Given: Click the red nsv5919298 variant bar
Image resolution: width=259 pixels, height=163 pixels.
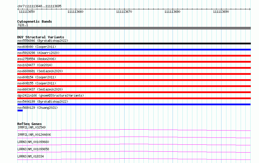Looking at the screenshot, I should [134, 56].
